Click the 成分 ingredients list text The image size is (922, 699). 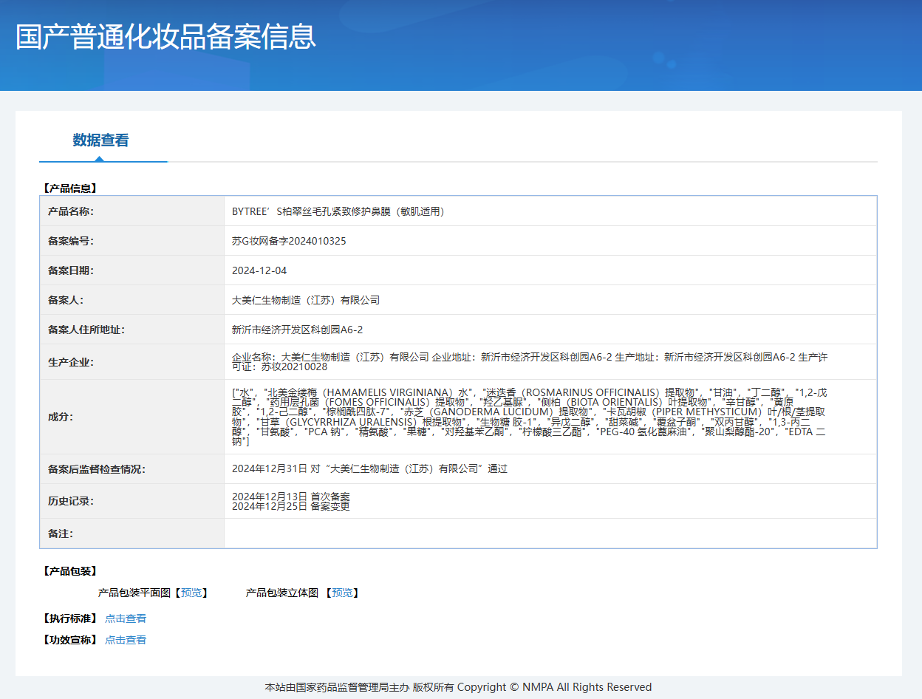529,416
